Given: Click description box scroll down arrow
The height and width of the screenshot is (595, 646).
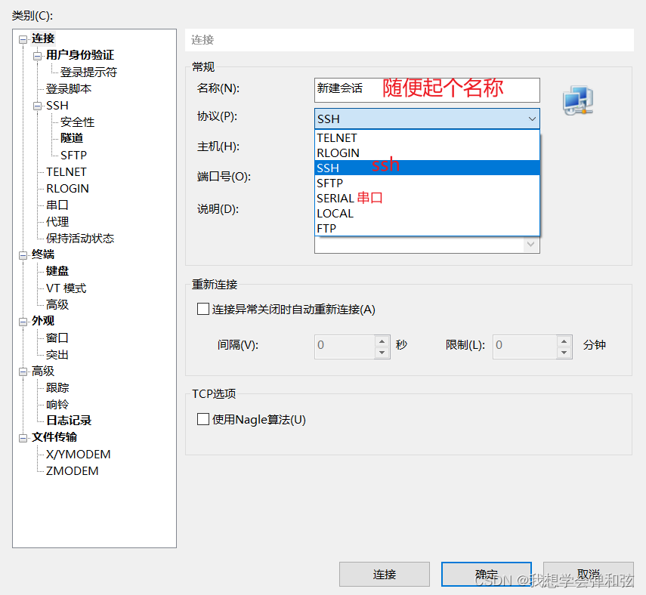Looking at the screenshot, I should click(531, 244).
